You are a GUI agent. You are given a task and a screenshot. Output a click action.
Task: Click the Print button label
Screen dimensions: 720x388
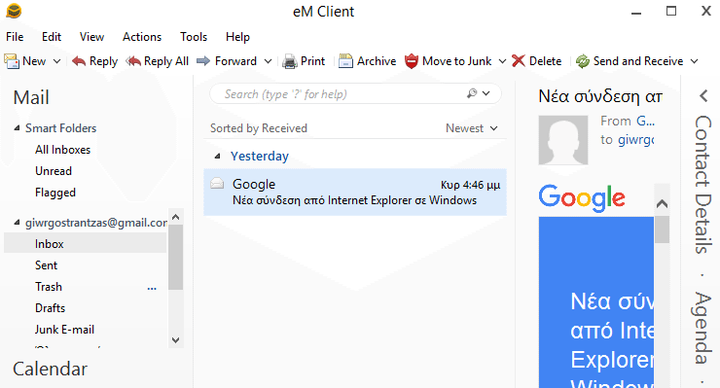312,61
